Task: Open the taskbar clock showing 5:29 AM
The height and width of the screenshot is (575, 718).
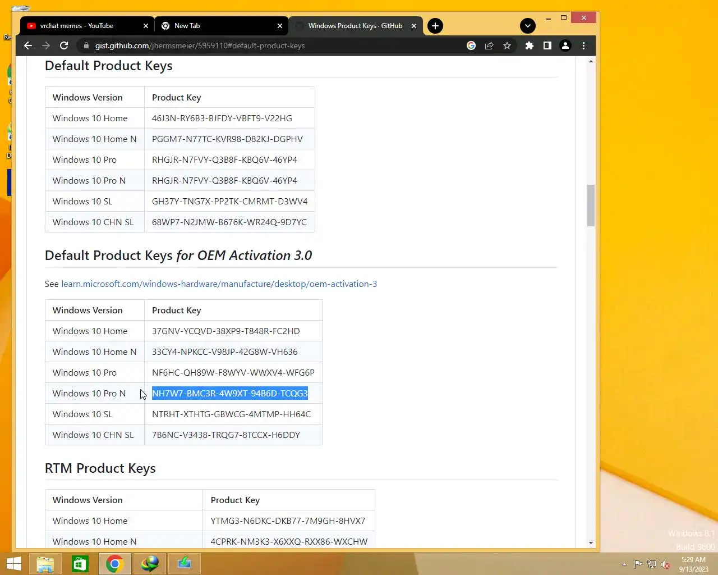Action: [693, 564]
